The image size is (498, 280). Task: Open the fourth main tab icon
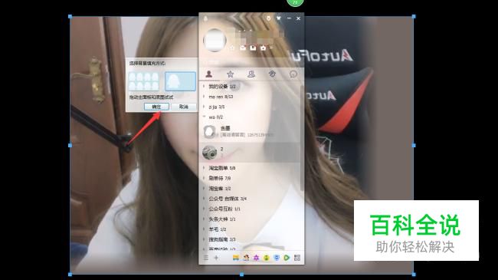(272, 74)
